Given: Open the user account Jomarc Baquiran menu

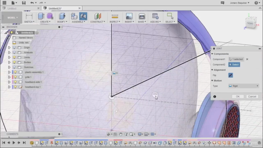Looking at the screenshot, I should click(240, 3).
